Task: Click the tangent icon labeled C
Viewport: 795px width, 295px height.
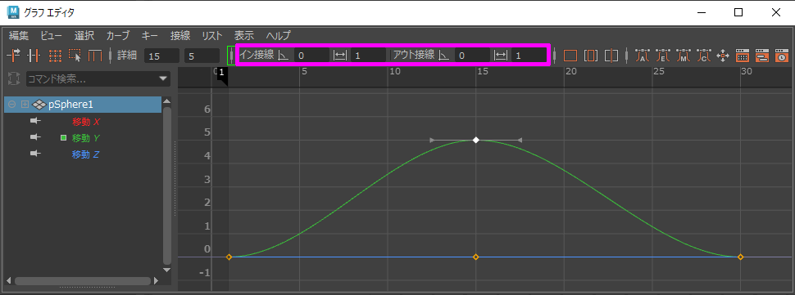Action: click(x=703, y=55)
